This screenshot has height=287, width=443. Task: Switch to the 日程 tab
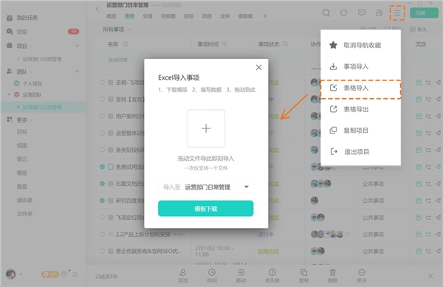click(207, 16)
